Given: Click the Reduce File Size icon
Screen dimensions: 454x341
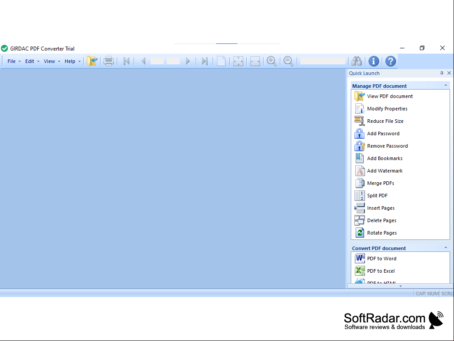Looking at the screenshot, I should [359, 121].
